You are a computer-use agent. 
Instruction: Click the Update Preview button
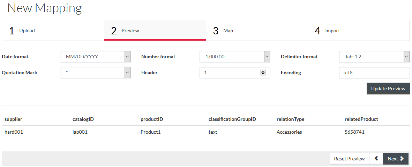pyautogui.click(x=388, y=89)
